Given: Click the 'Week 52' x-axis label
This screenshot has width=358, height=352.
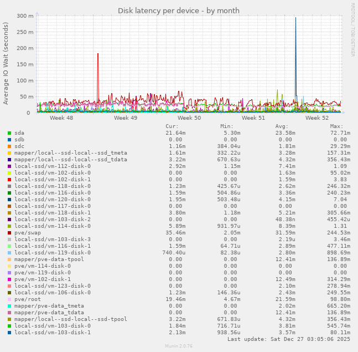Looking at the screenshot, I should click(x=317, y=118).
